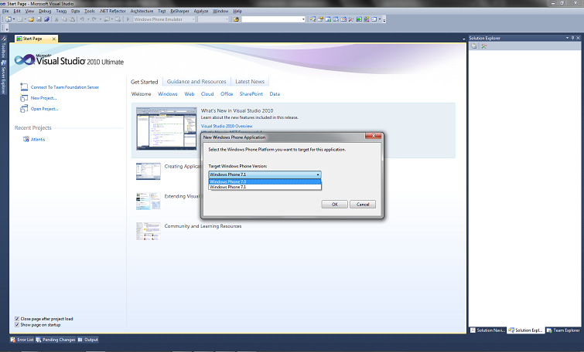The height and width of the screenshot is (352, 584).
Task: Expand the New Project icon dropdown arrow
Action: pyautogui.click(x=14, y=19)
